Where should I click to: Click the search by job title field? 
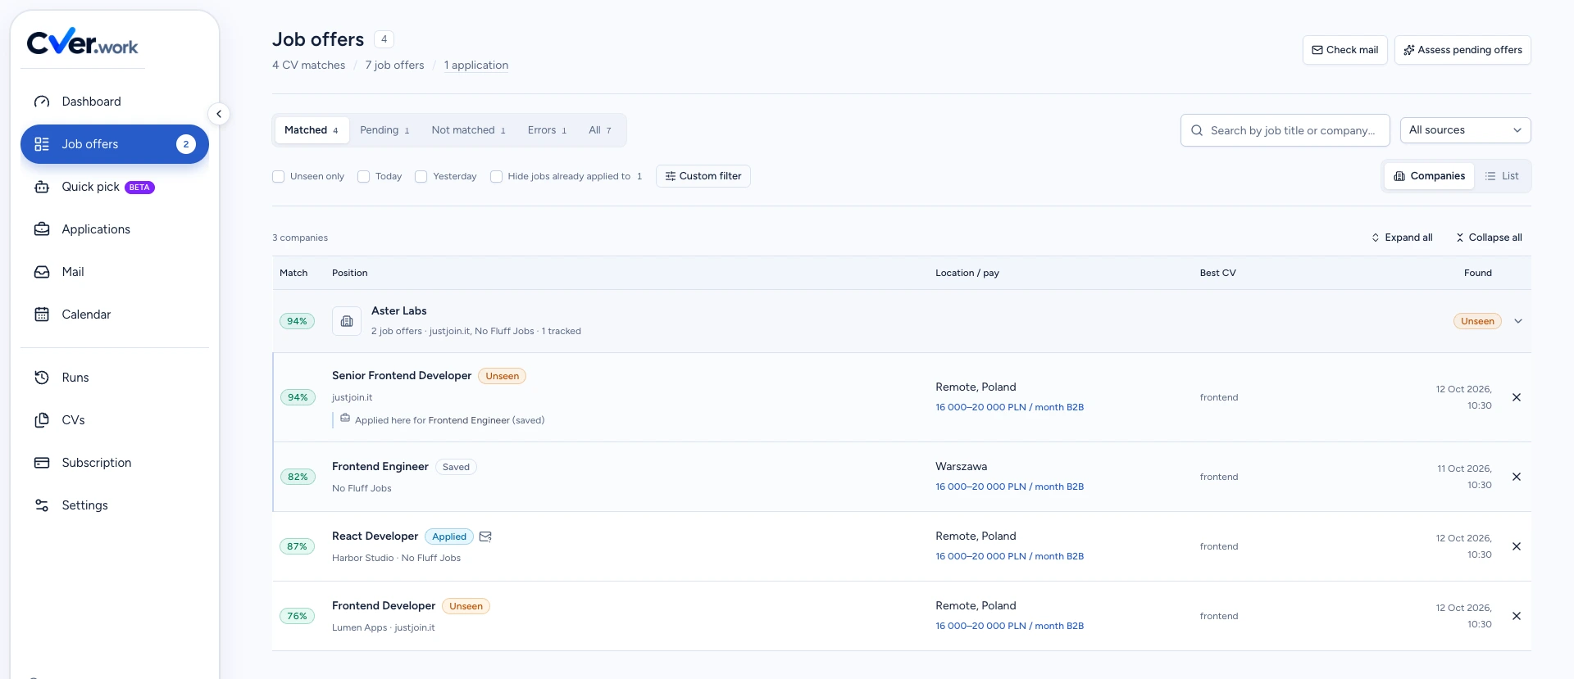(x=1285, y=130)
